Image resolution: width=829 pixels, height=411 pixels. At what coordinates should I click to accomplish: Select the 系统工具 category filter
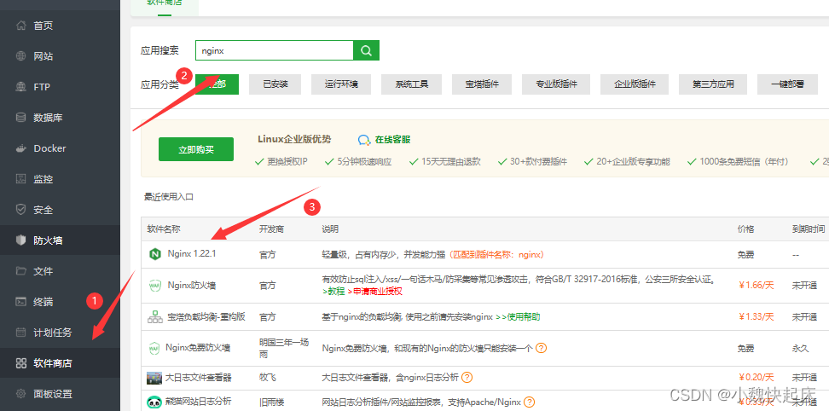coord(411,84)
